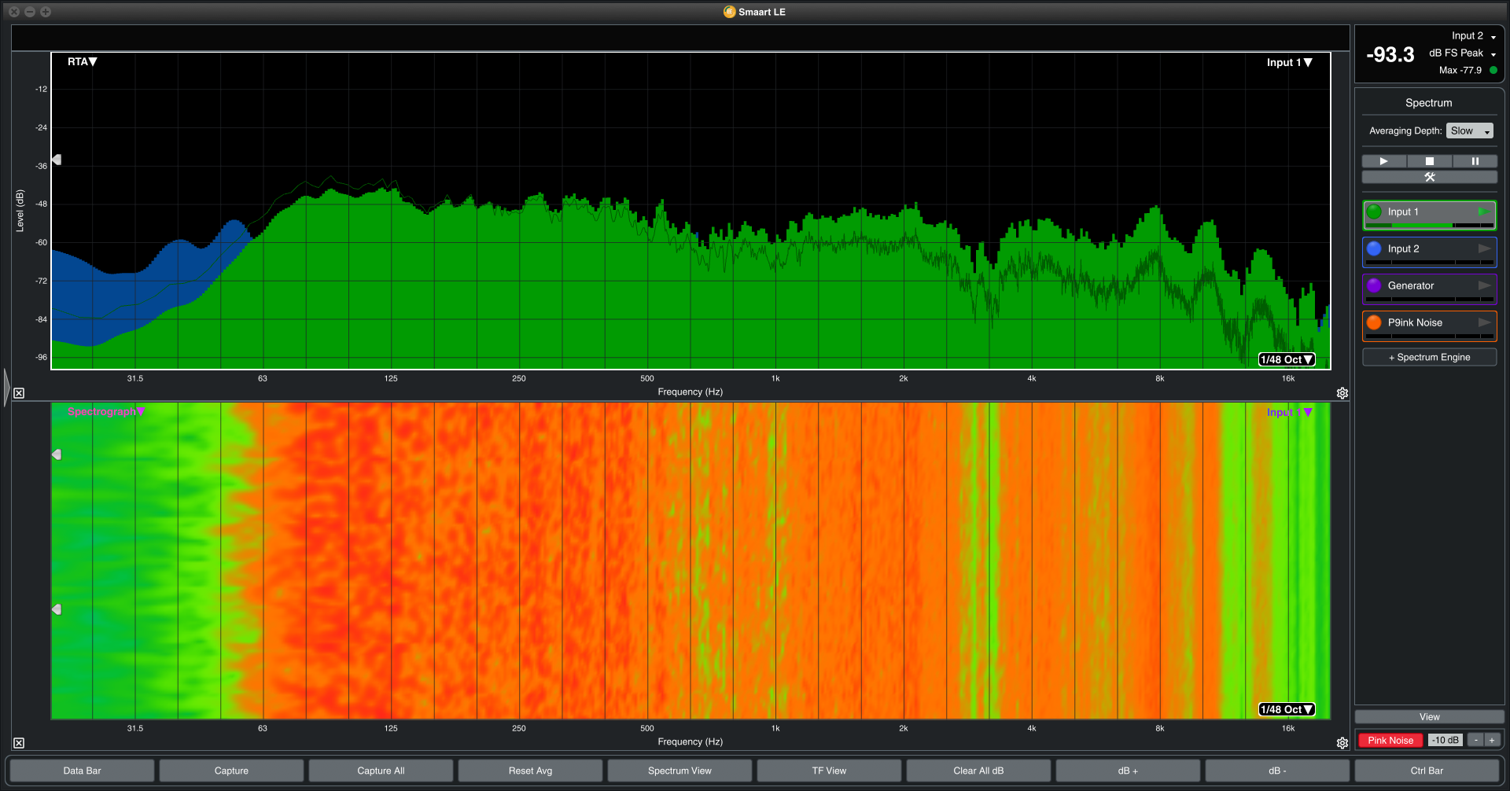This screenshot has width=1510, height=791.
Task: Toggle the Pink Noise generator on/off
Action: pyautogui.click(x=1390, y=740)
